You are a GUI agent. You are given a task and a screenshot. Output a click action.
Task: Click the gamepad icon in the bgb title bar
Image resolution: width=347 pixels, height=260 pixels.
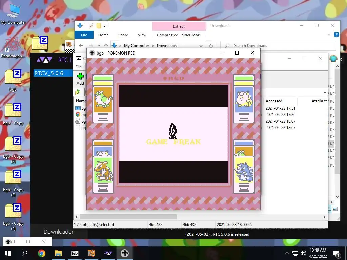tap(92, 53)
